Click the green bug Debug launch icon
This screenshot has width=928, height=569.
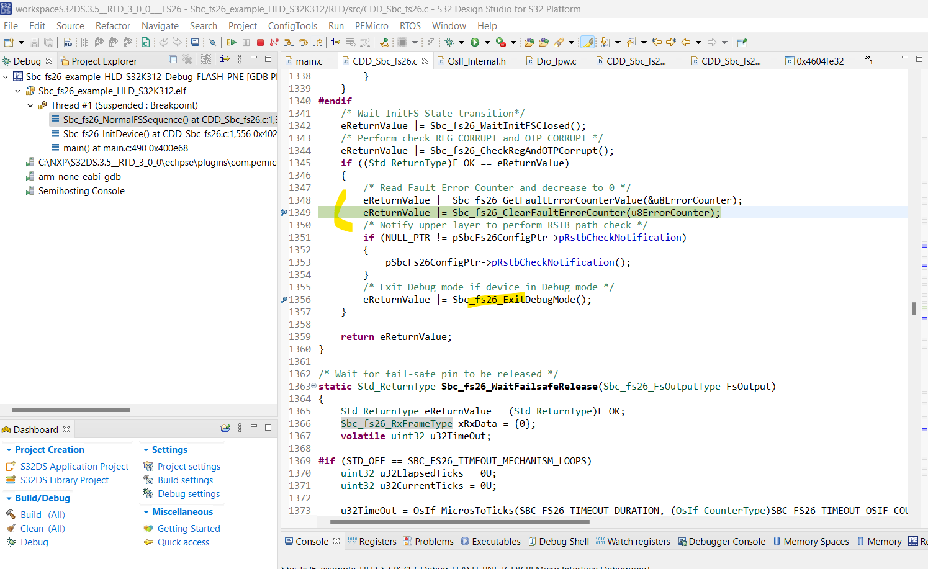click(x=449, y=42)
